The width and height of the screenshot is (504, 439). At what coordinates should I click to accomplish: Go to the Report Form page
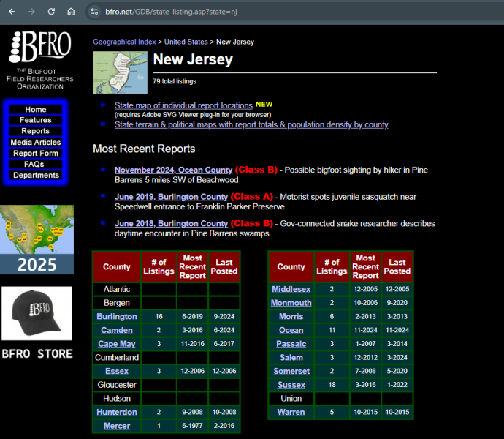coord(36,154)
